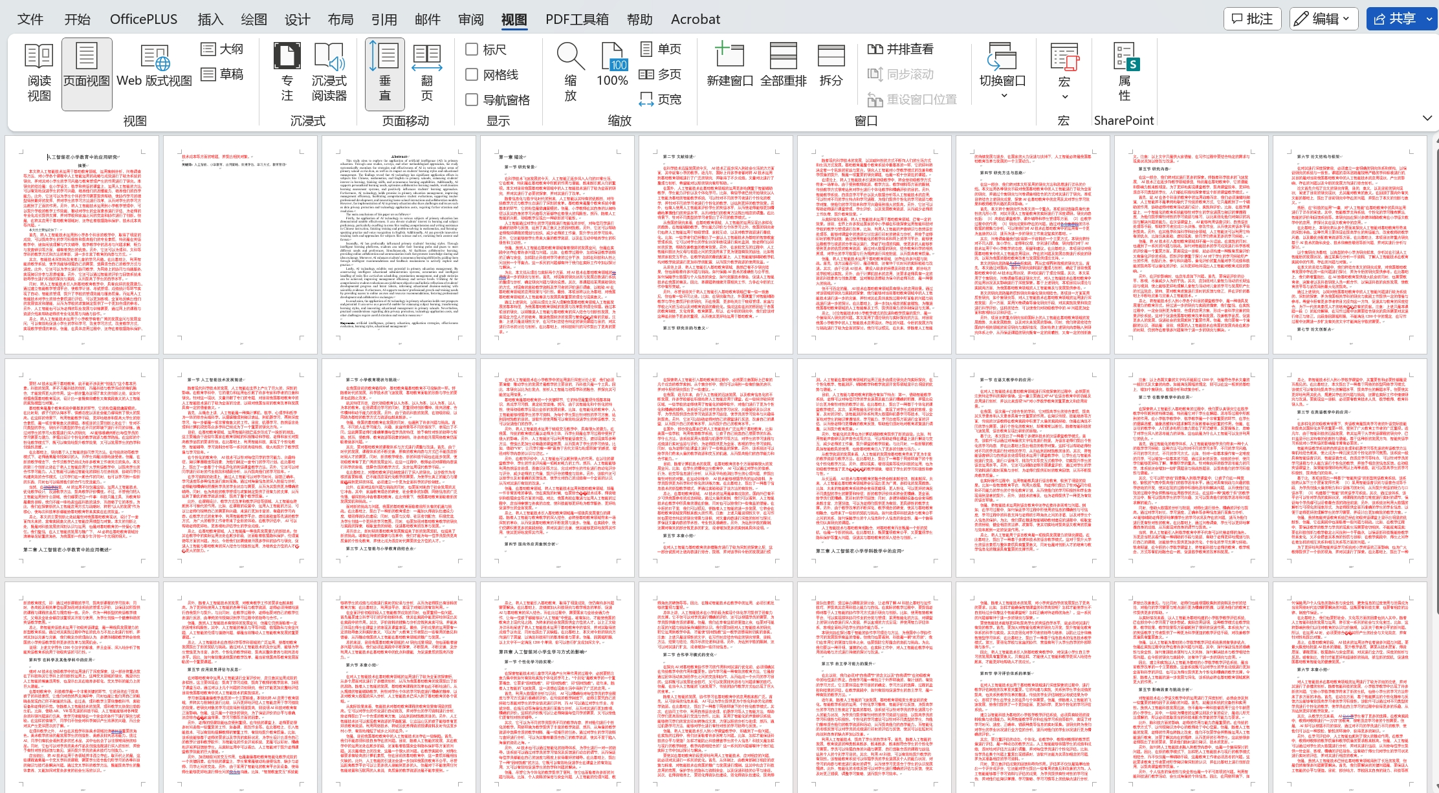The image size is (1439, 793).
Task: Select 翻页 side-to-side page movement
Action: [x=426, y=72]
